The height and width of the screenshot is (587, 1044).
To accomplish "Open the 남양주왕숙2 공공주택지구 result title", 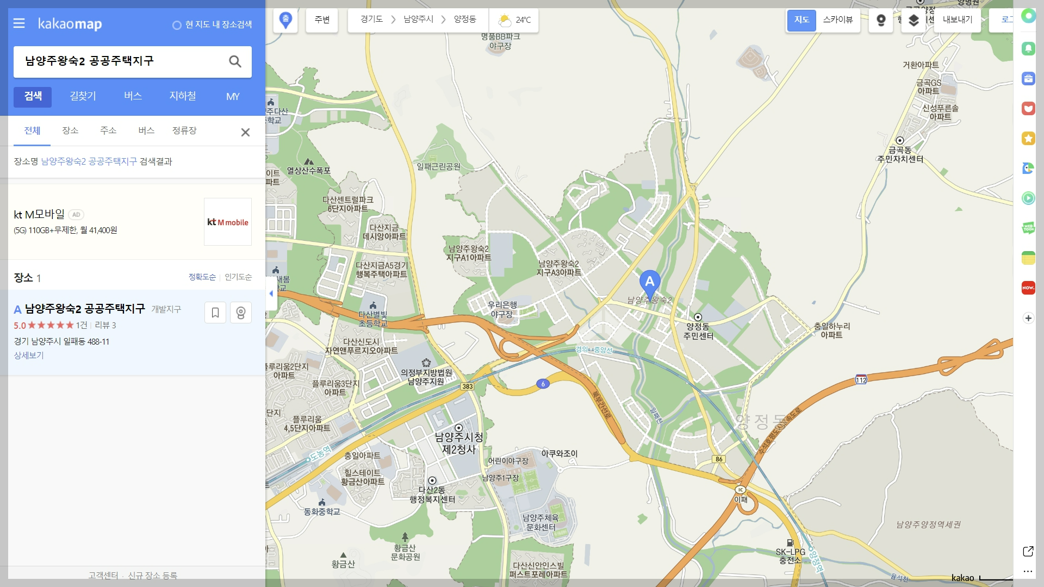I will click(85, 309).
